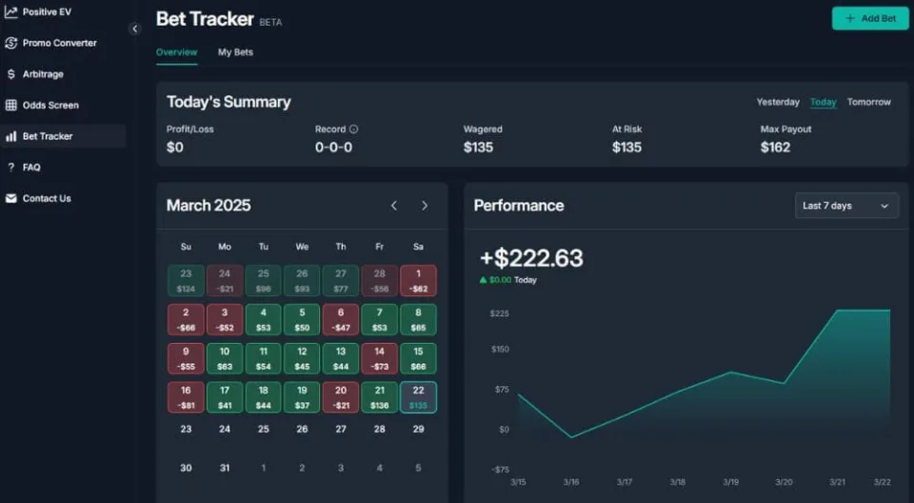This screenshot has width=914, height=503.
Task: Select March 8 showing $65
Action: (418, 319)
